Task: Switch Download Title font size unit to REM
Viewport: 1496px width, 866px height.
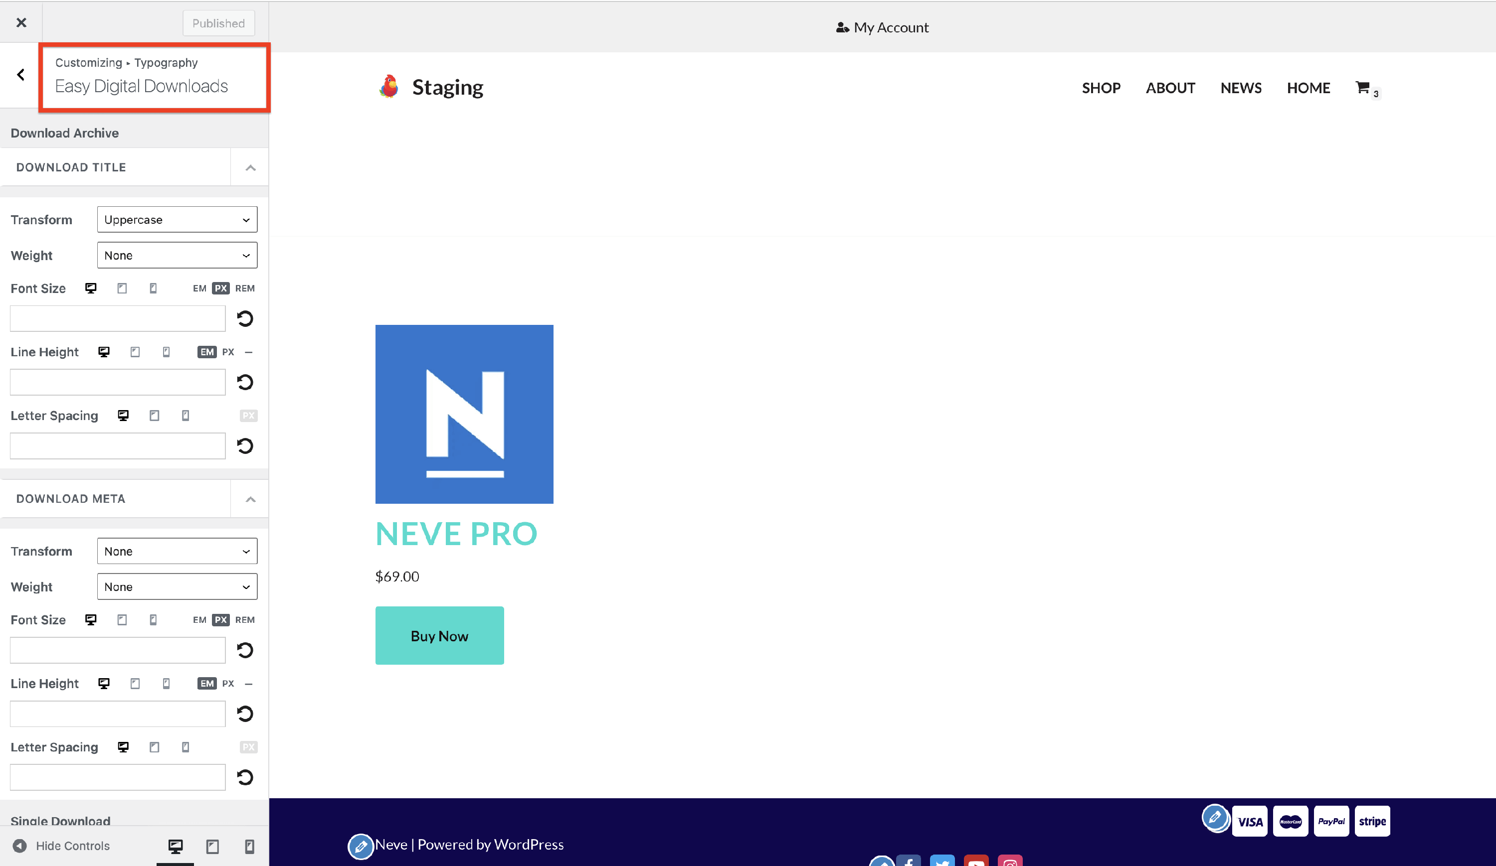Action: (244, 289)
